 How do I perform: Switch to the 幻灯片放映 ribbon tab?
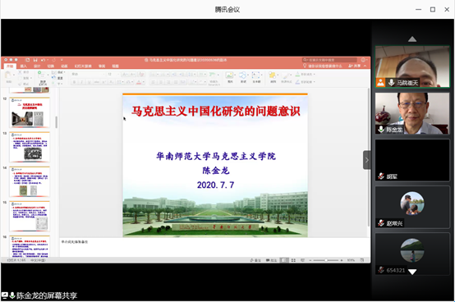coord(83,66)
